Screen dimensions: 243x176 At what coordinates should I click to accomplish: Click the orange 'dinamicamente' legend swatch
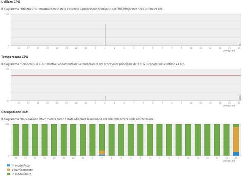9,170
